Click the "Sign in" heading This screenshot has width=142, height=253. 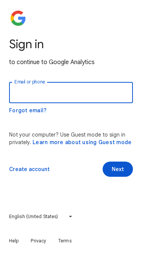[26, 44]
